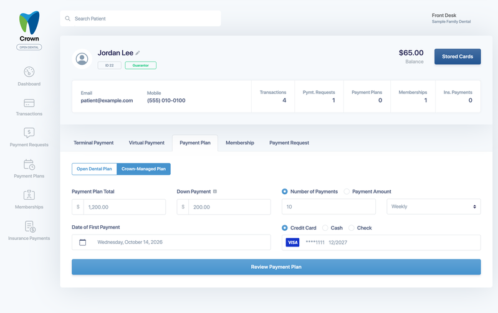498x313 pixels.
Task: Click the Front Desk user label
Action: click(444, 15)
